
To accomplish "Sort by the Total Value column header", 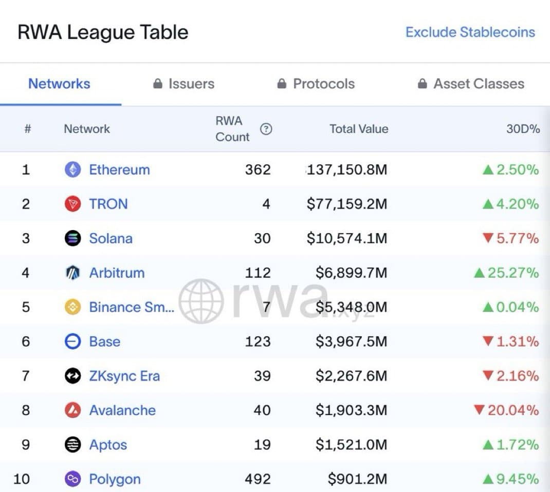I will (x=359, y=129).
